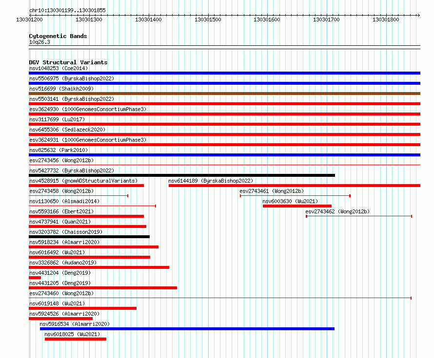The height and width of the screenshot is (358, 434).
Task: Click the thin line glyph of esv2743461
Action: 296,196
